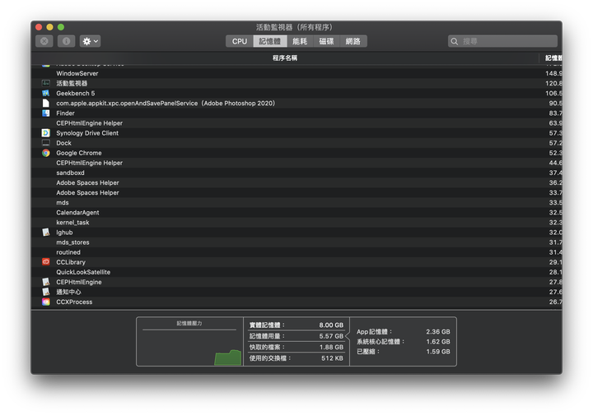Click the Synology Drive Client icon
This screenshot has width=593, height=415.
(46, 133)
